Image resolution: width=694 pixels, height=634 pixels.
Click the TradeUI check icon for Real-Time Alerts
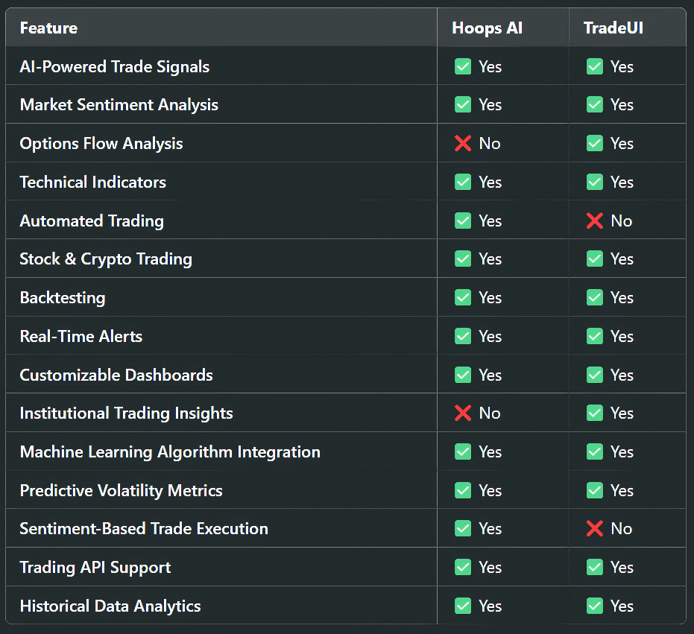pos(595,336)
